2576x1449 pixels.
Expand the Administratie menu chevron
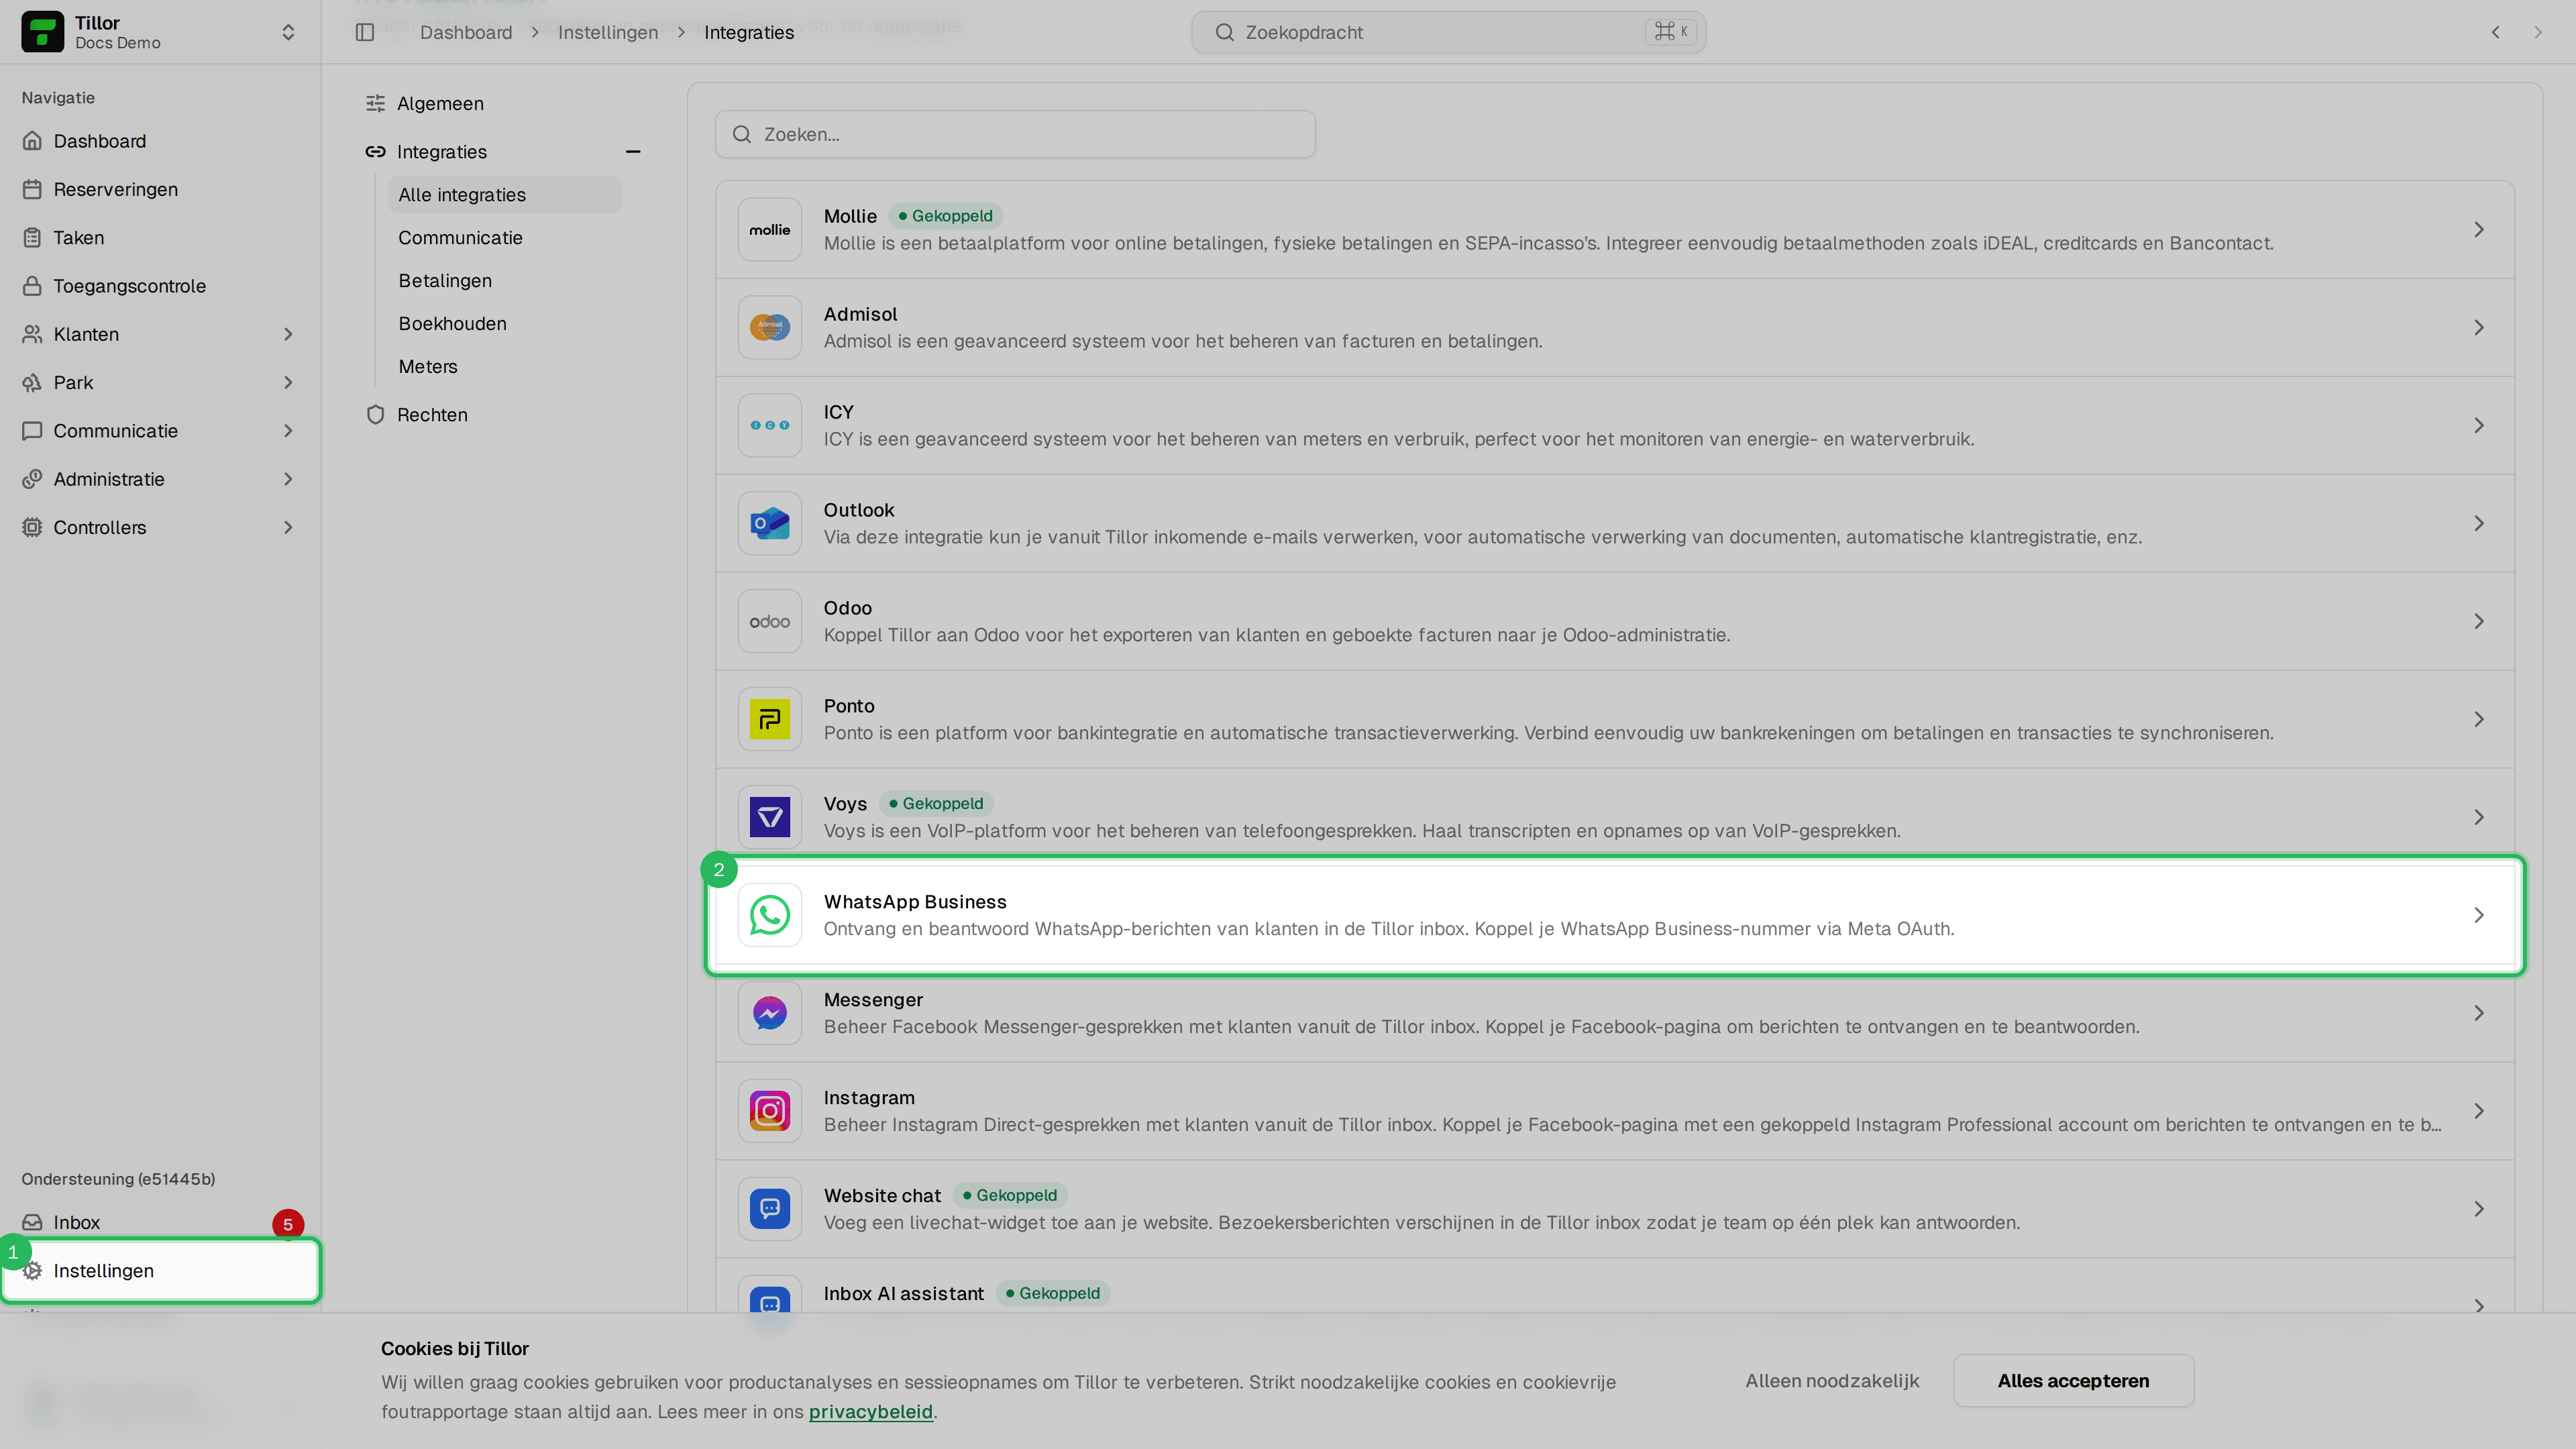click(288, 479)
